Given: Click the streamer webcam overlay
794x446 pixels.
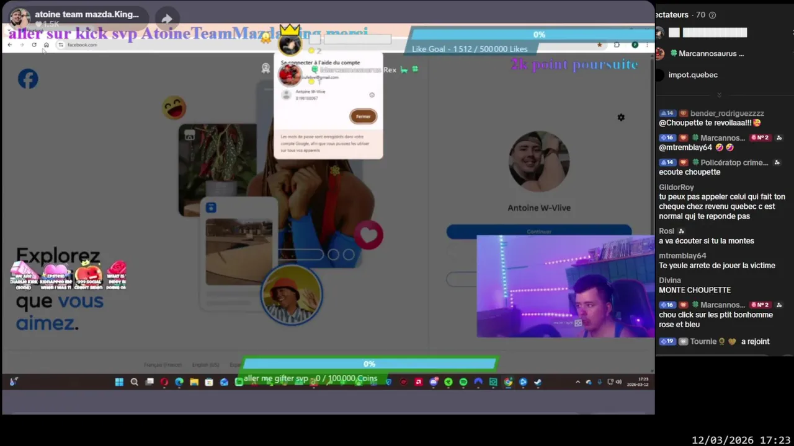Looking at the screenshot, I should pos(565,286).
